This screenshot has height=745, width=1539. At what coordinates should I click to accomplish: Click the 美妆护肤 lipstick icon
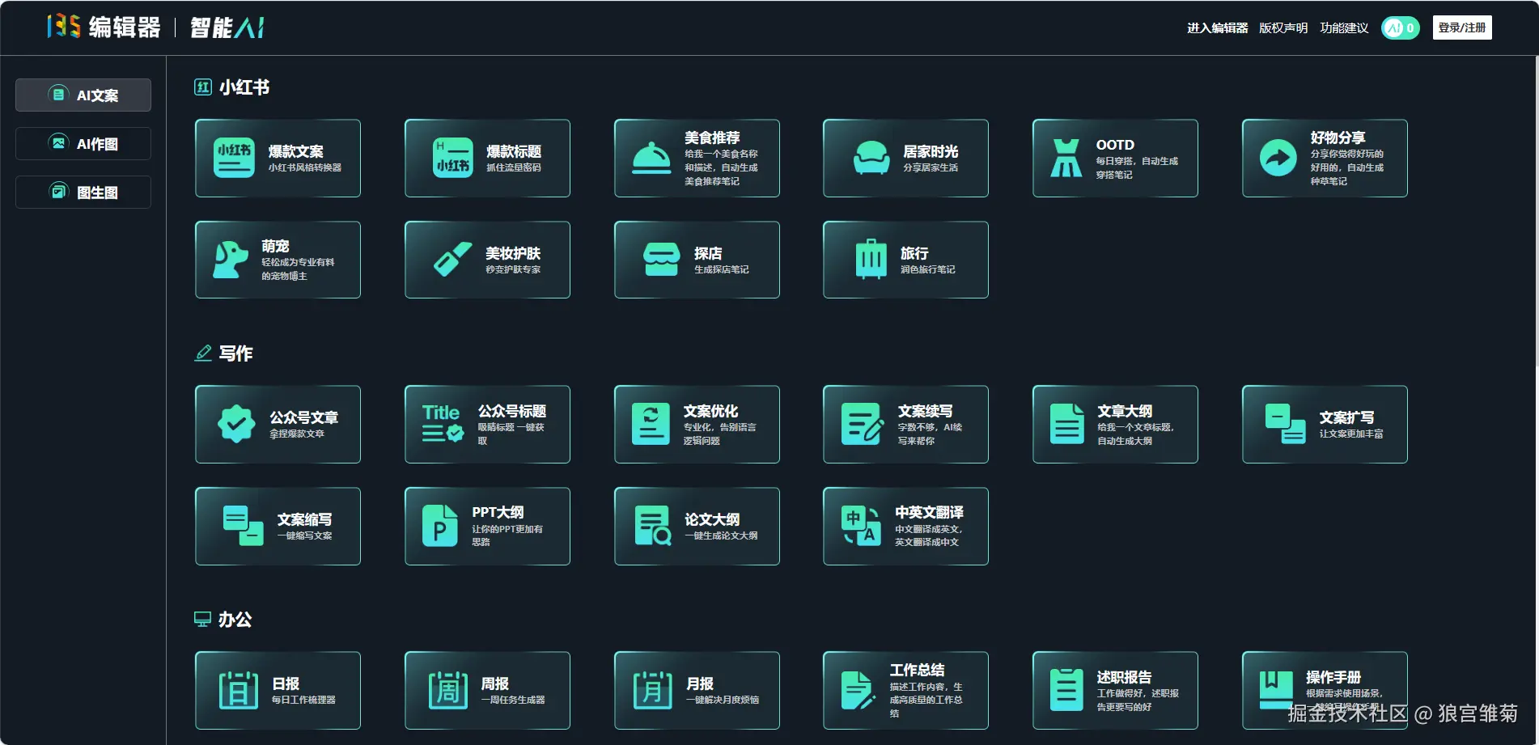[x=453, y=260]
